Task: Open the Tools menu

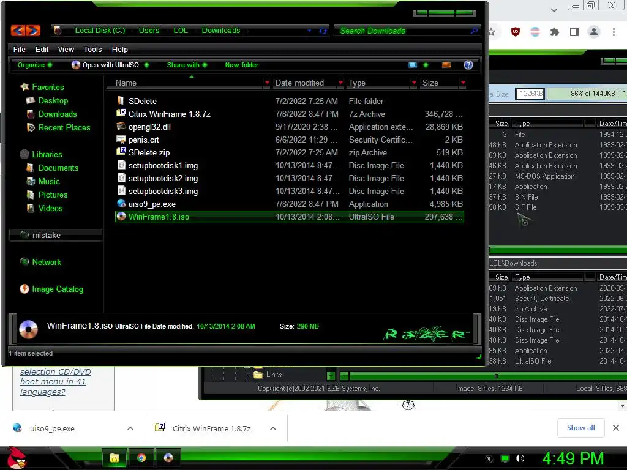Action: tap(93, 49)
